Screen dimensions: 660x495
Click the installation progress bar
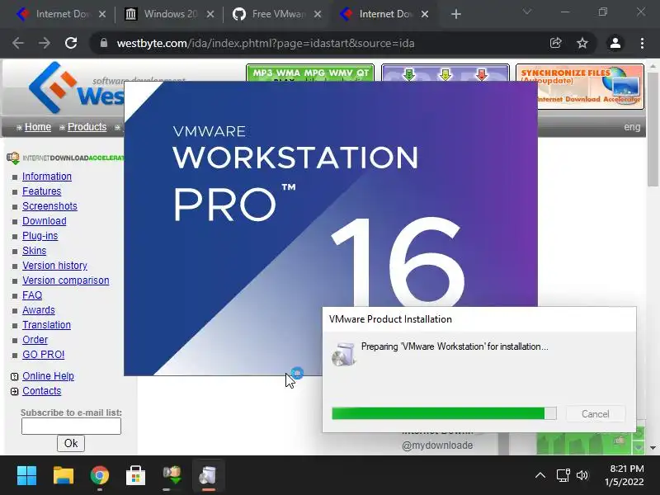[444, 413]
